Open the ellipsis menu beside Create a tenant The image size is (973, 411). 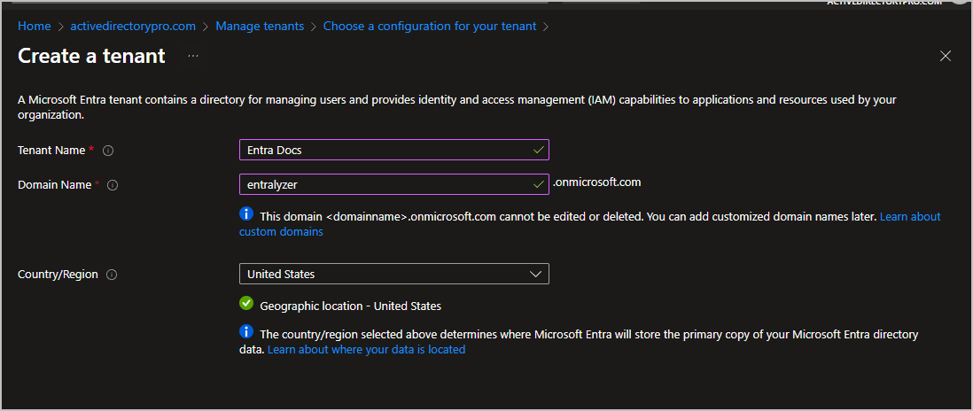pyautogui.click(x=193, y=56)
